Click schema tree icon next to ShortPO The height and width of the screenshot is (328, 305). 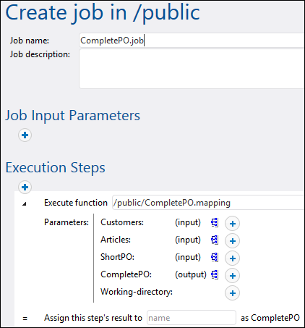(215, 257)
